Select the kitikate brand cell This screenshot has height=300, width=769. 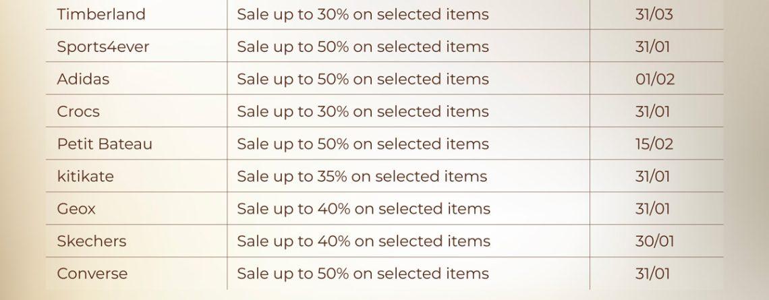tap(86, 176)
